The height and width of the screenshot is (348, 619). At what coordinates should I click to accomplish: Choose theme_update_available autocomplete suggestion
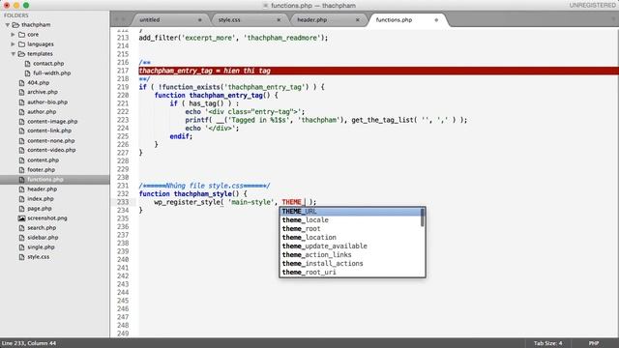[x=350, y=246]
